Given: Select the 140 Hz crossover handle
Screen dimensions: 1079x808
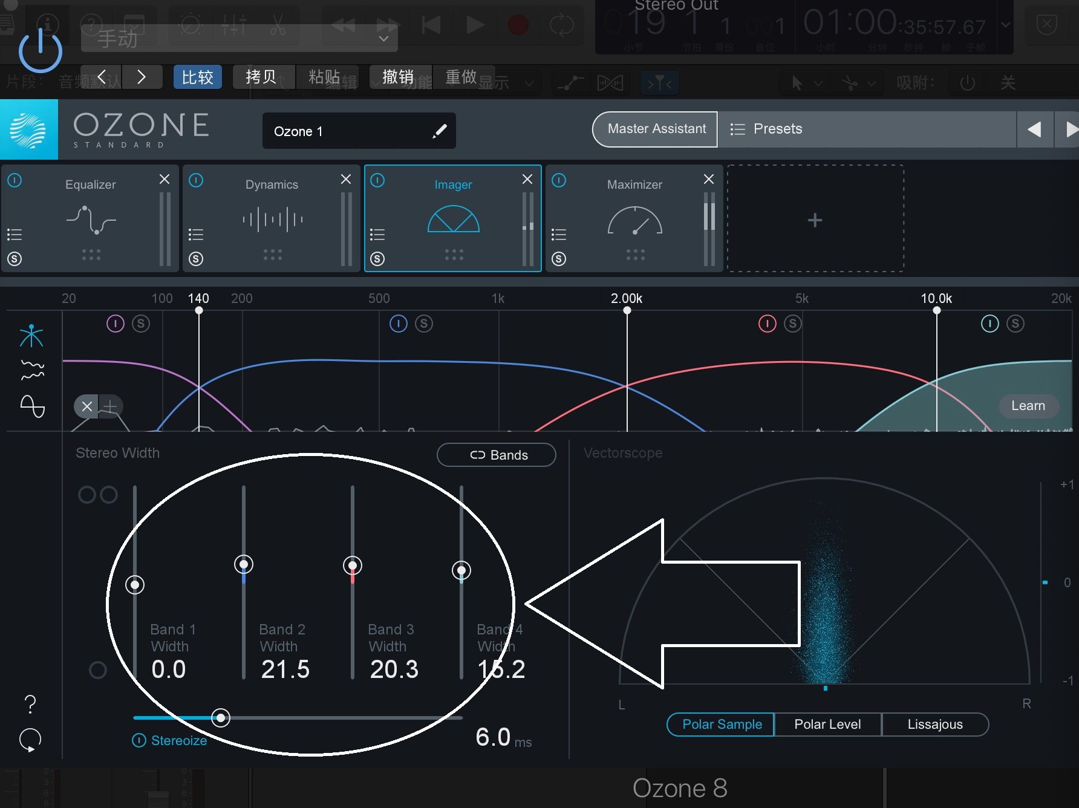Looking at the screenshot, I should click(199, 310).
